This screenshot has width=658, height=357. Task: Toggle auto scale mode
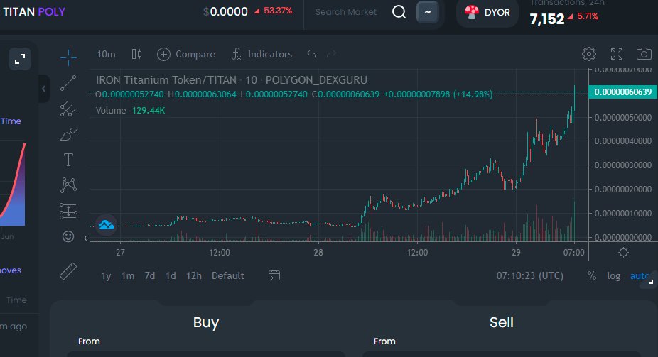(640, 275)
